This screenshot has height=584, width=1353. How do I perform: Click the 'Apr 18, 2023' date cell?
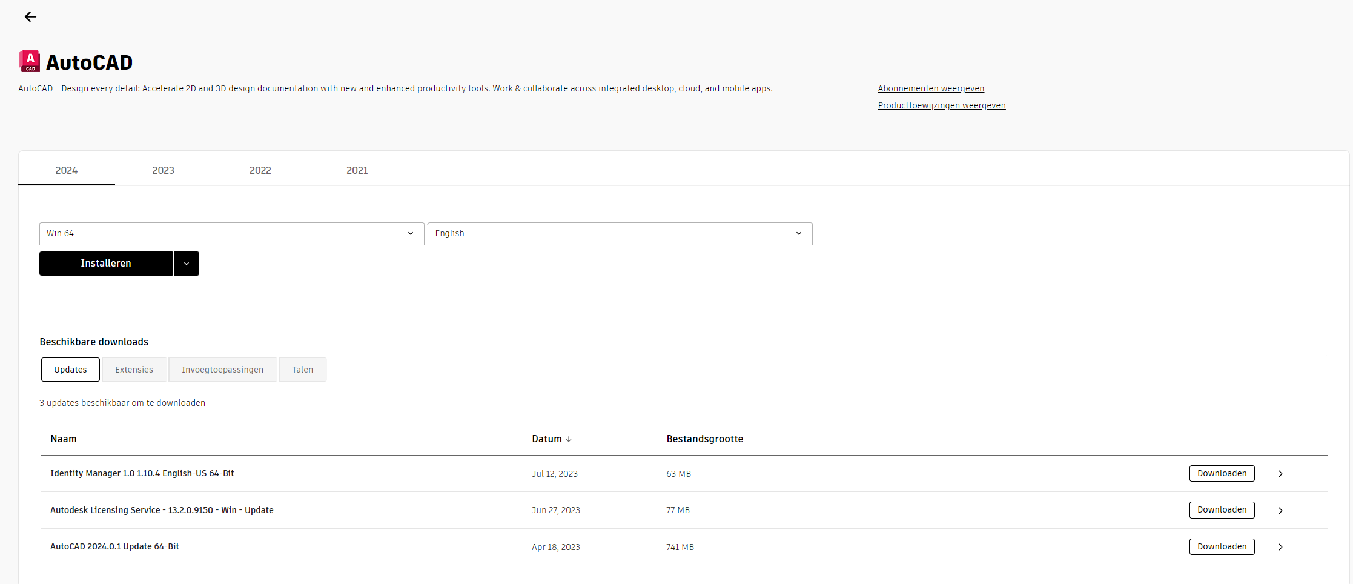tap(556, 547)
